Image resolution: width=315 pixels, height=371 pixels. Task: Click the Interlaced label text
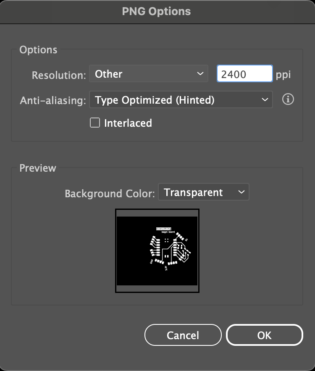coord(128,123)
